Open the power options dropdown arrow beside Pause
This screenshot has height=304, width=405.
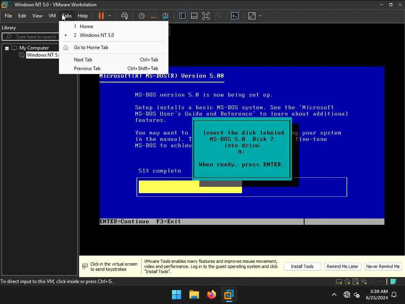(x=110, y=16)
